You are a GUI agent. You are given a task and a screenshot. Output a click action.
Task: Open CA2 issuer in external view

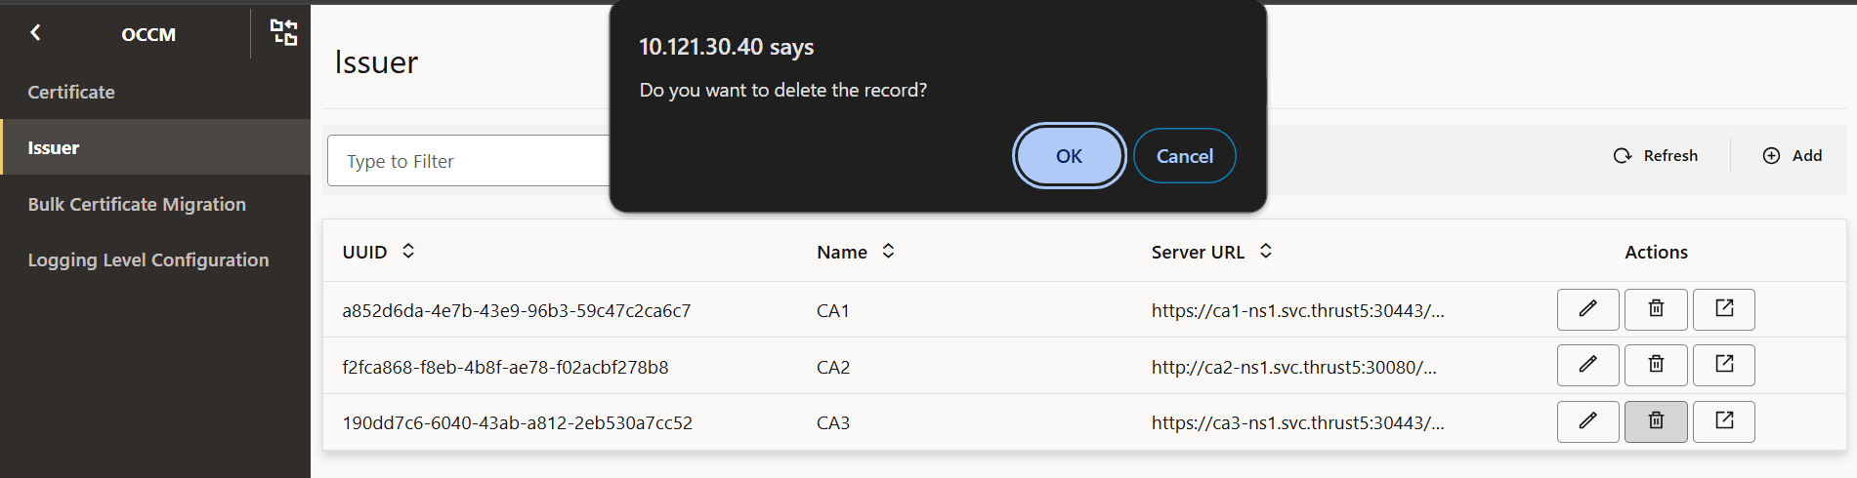tap(1724, 365)
